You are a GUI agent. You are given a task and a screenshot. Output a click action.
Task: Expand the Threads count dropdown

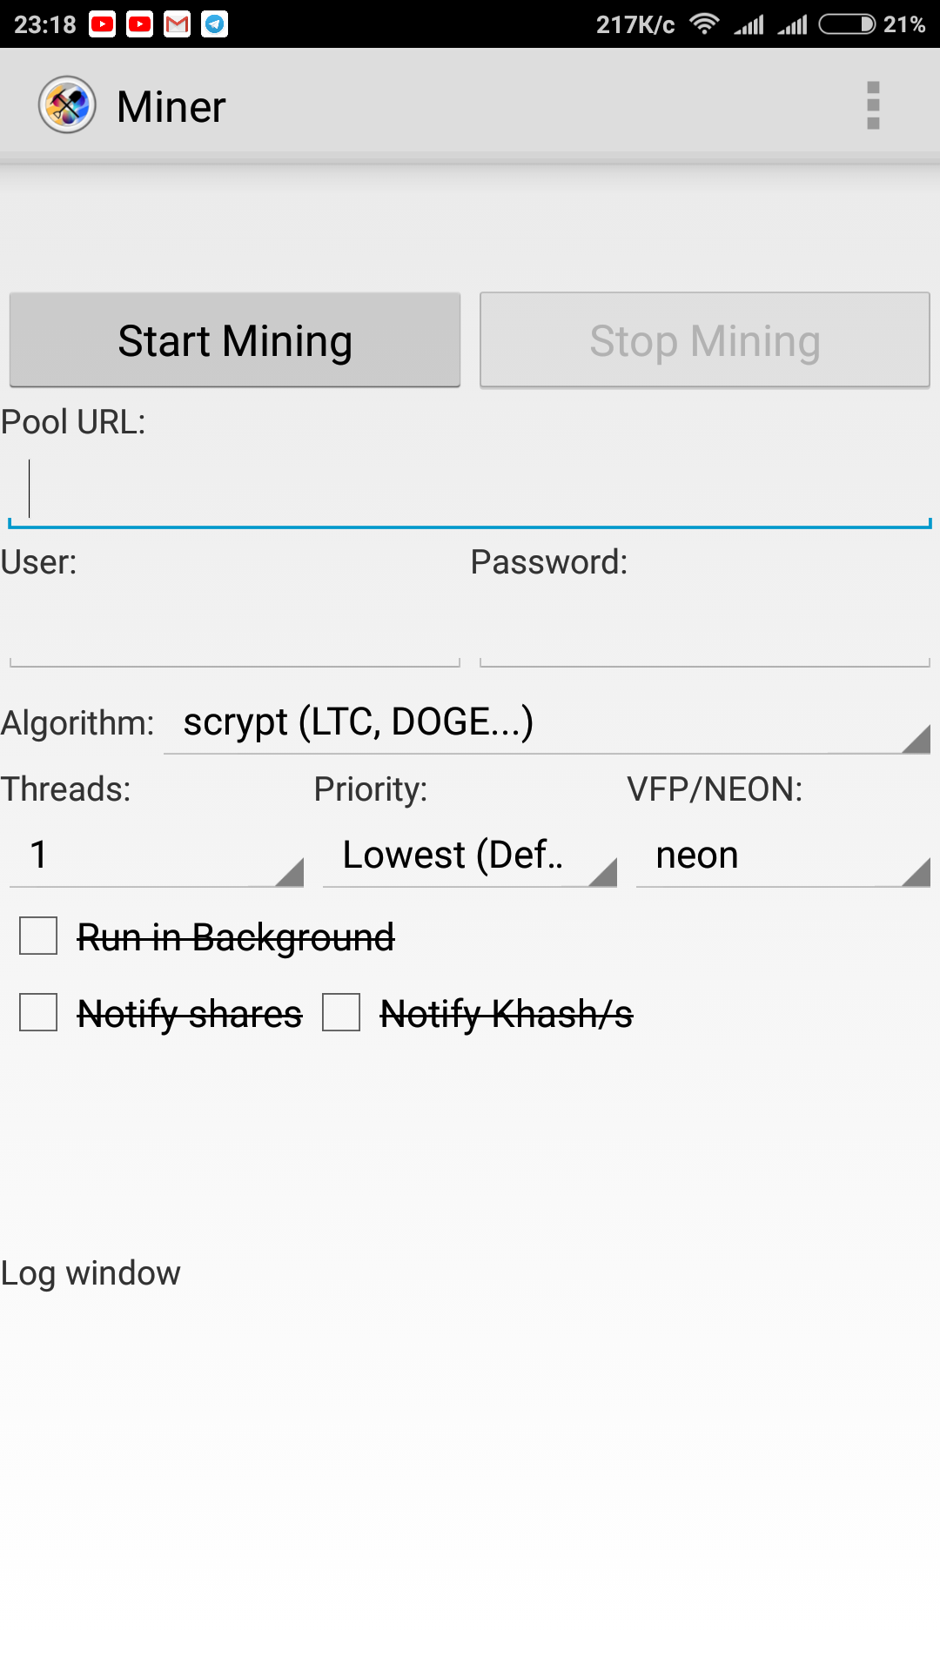point(157,856)
